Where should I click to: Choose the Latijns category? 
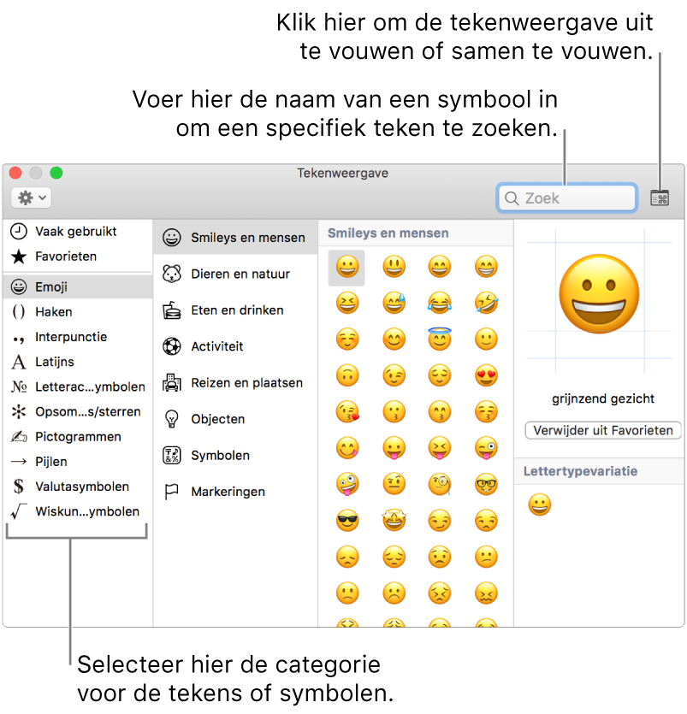point(76,362)
